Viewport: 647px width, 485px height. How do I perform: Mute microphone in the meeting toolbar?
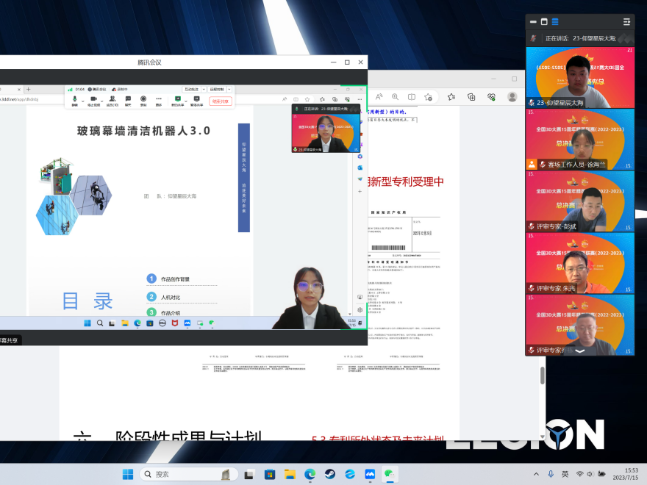(74, 99)
